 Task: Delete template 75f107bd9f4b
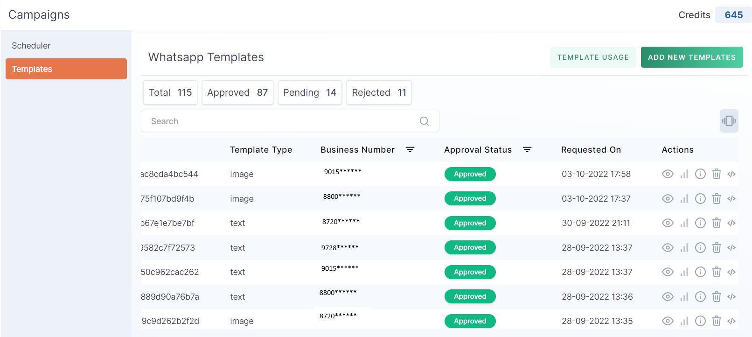click(x=717, y=198)
